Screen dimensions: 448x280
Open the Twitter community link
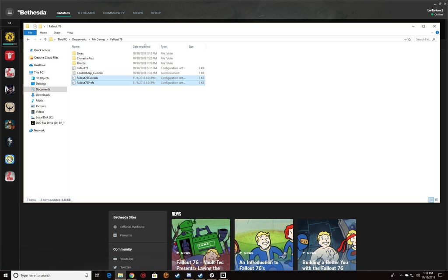(122, 267)
